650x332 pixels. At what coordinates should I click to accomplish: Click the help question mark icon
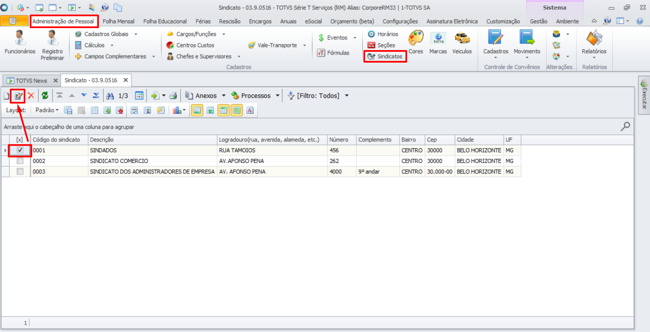639,21
